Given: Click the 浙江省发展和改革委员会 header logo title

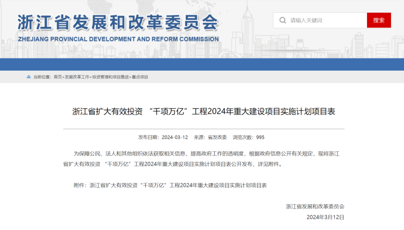Looking at the screenshot, I should pos(117,22).
